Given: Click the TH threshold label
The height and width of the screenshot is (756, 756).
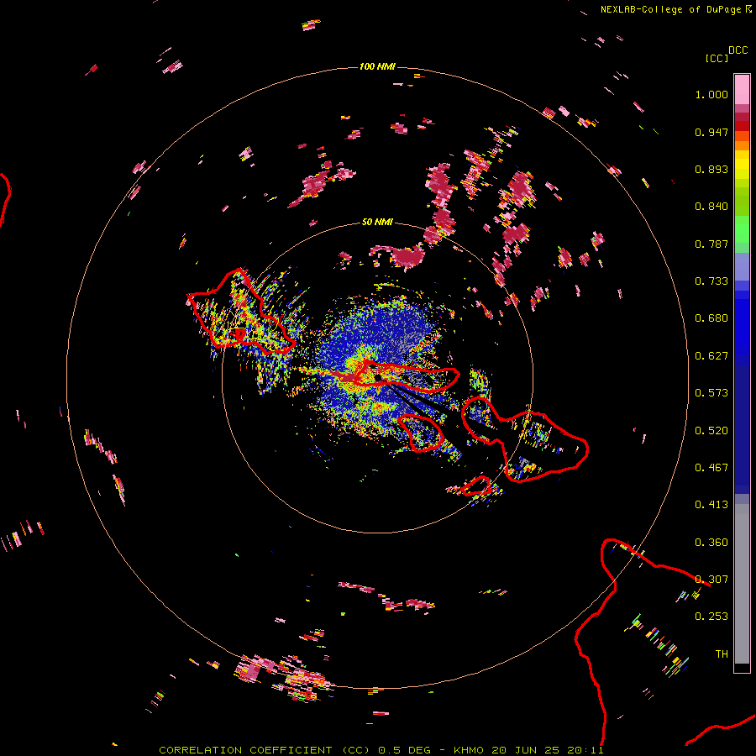Looking at the screenshot, I should (x=722, y=654).
